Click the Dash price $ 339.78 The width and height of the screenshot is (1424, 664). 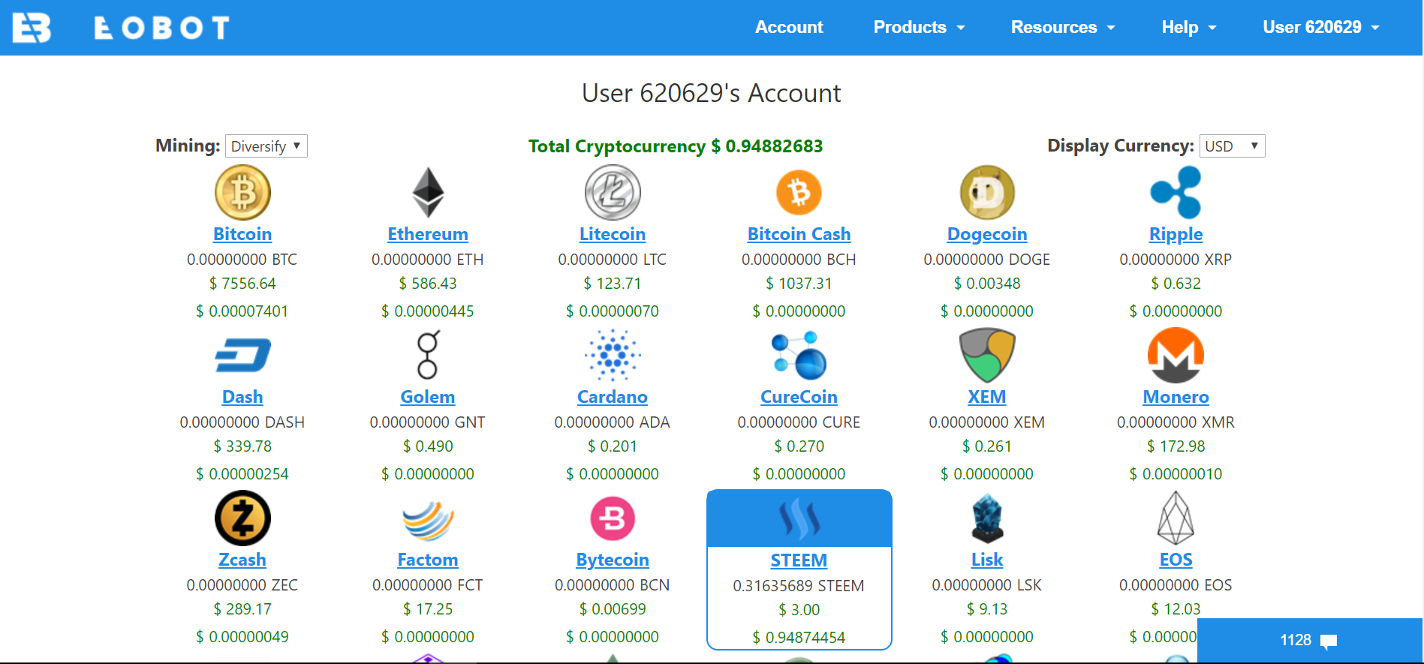point(242,446)
